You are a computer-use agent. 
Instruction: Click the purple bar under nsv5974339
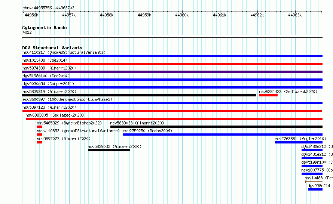172,72
